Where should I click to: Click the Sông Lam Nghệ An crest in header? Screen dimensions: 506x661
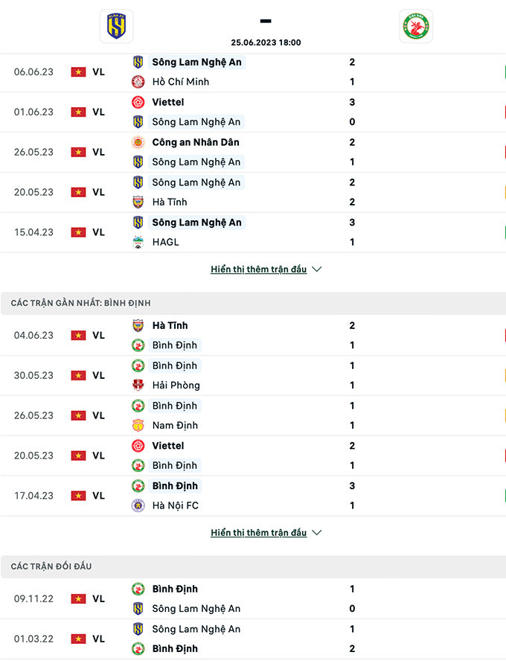click(116, 26)
